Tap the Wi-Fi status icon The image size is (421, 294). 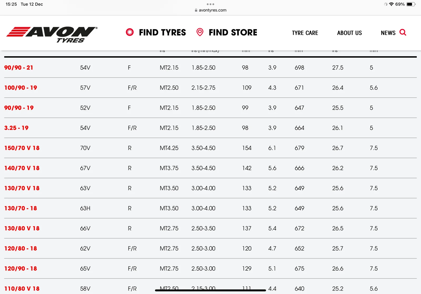coord(391,4)
